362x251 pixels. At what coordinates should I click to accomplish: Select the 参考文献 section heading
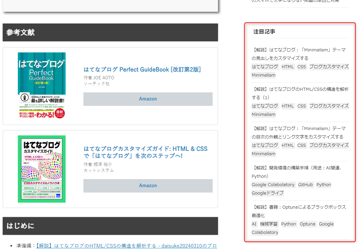(20, 32)
